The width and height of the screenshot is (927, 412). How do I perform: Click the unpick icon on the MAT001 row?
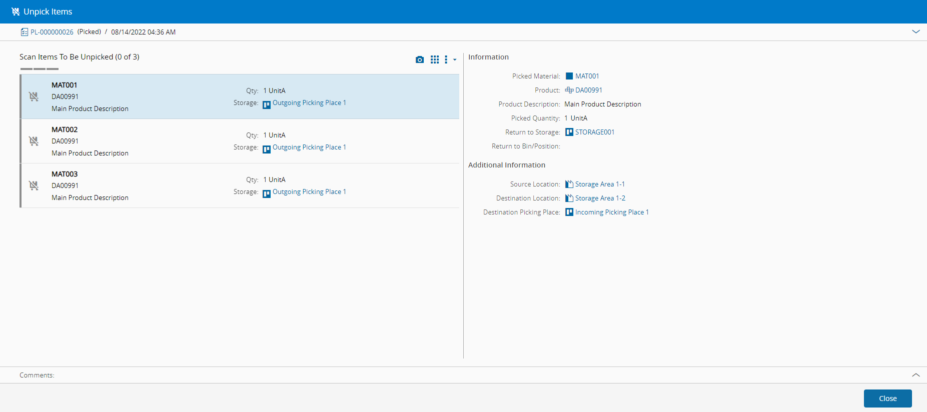(34, 96)
